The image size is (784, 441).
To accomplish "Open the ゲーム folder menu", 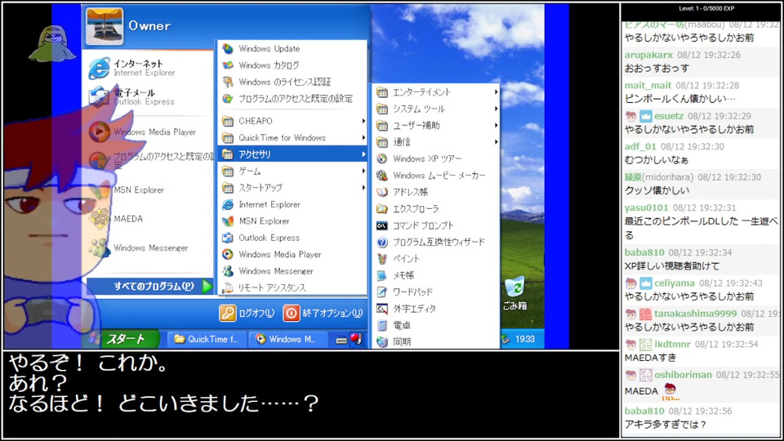I will click(x=292, y=171).
